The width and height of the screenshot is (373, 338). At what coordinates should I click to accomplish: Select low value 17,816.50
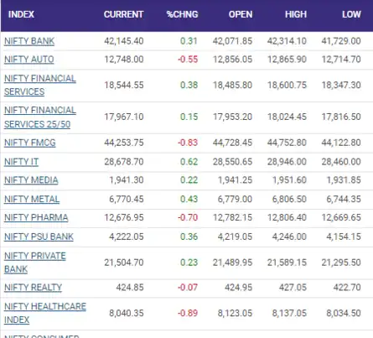tap(341, 117)
